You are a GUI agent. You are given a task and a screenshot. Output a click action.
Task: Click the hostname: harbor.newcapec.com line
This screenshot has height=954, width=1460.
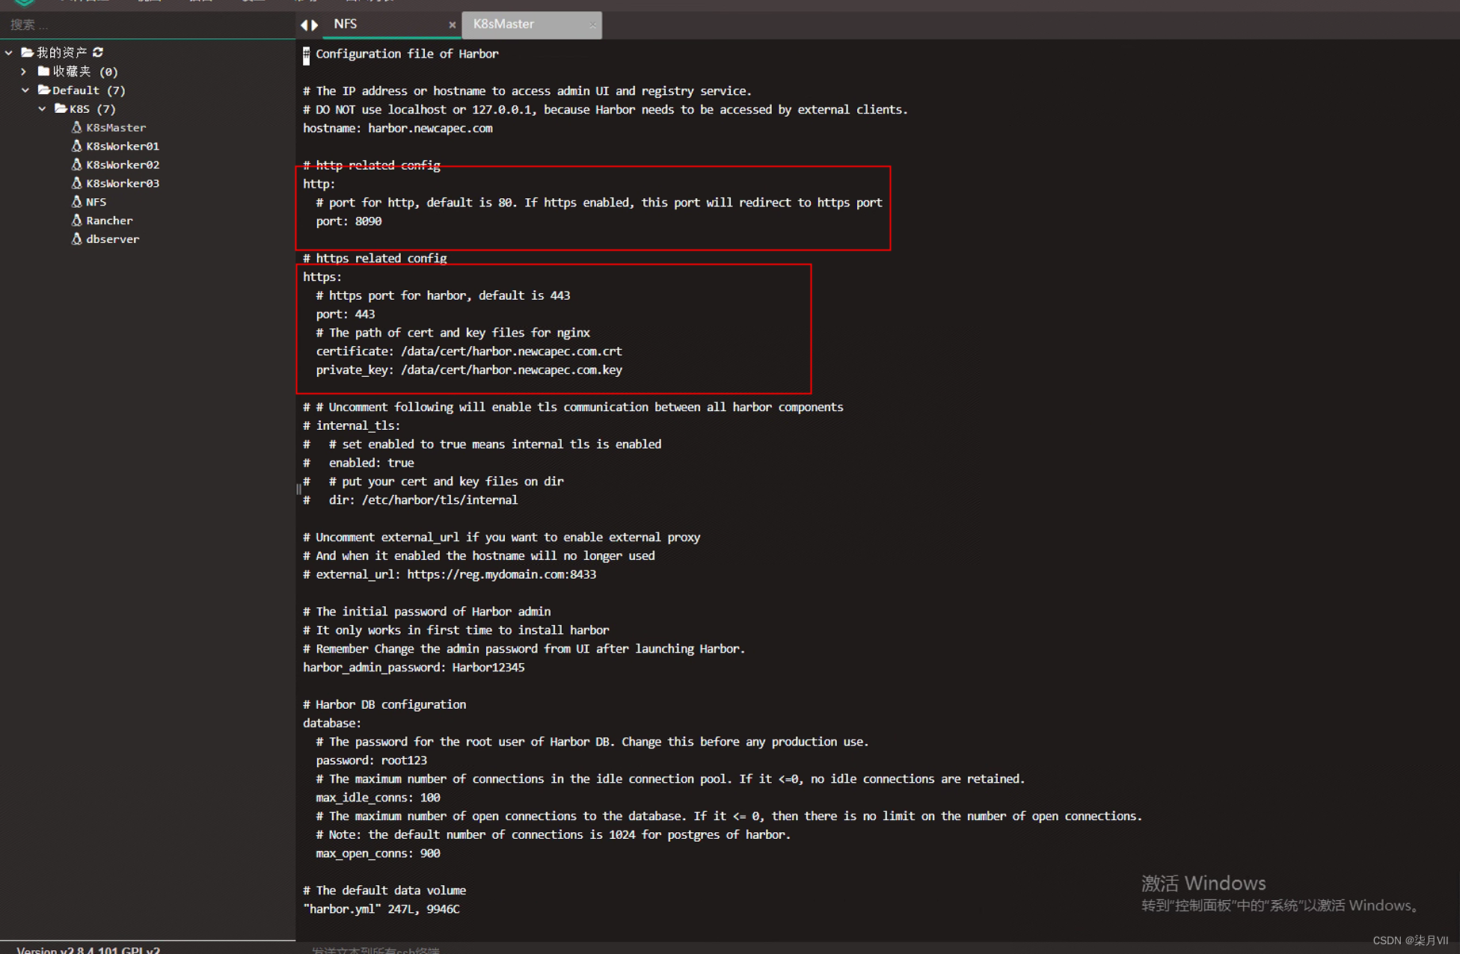point(398,129)
